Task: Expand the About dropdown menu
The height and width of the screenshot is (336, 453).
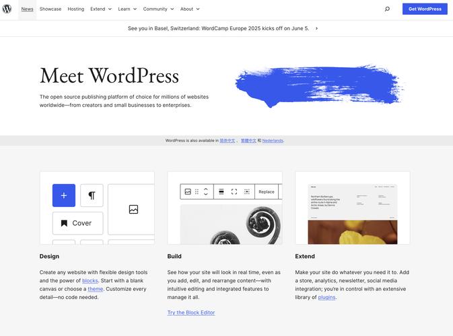Action: [x=190, y=9]
